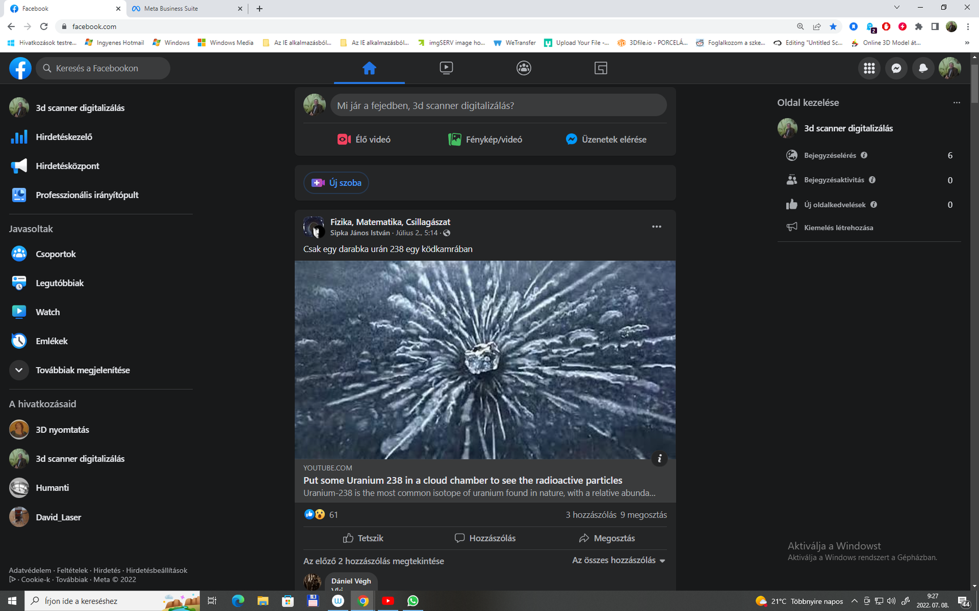
Task: Open the Pages icon in top navigation
Action: [601, 68]
